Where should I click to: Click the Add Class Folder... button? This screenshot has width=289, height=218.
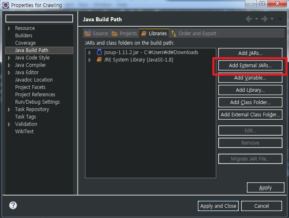250,102
